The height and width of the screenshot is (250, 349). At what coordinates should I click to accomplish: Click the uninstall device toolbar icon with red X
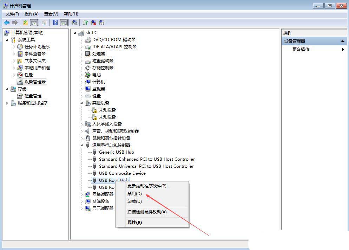(x=93, y=23)
